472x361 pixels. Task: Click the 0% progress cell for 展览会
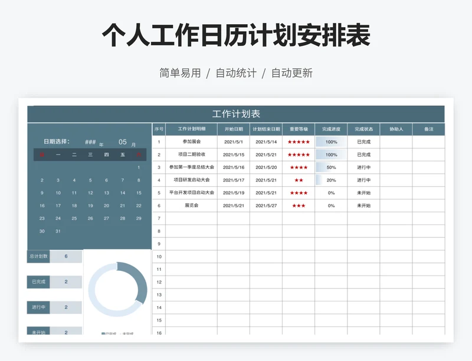point(331,206)
